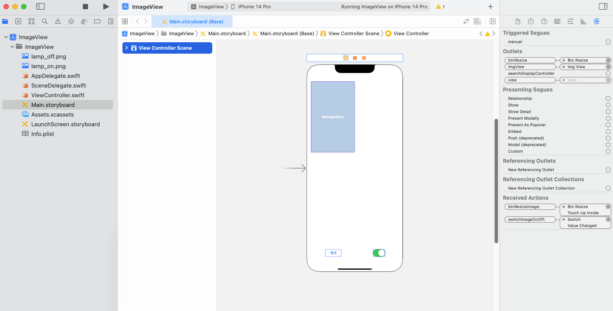This screenshot has height=311, width=613.
Task: Collapse the ImageView group folder
Action: (12, 47)
